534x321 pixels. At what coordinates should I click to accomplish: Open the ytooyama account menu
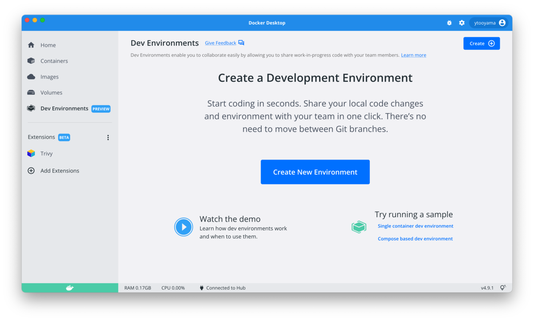click(489, 23)
